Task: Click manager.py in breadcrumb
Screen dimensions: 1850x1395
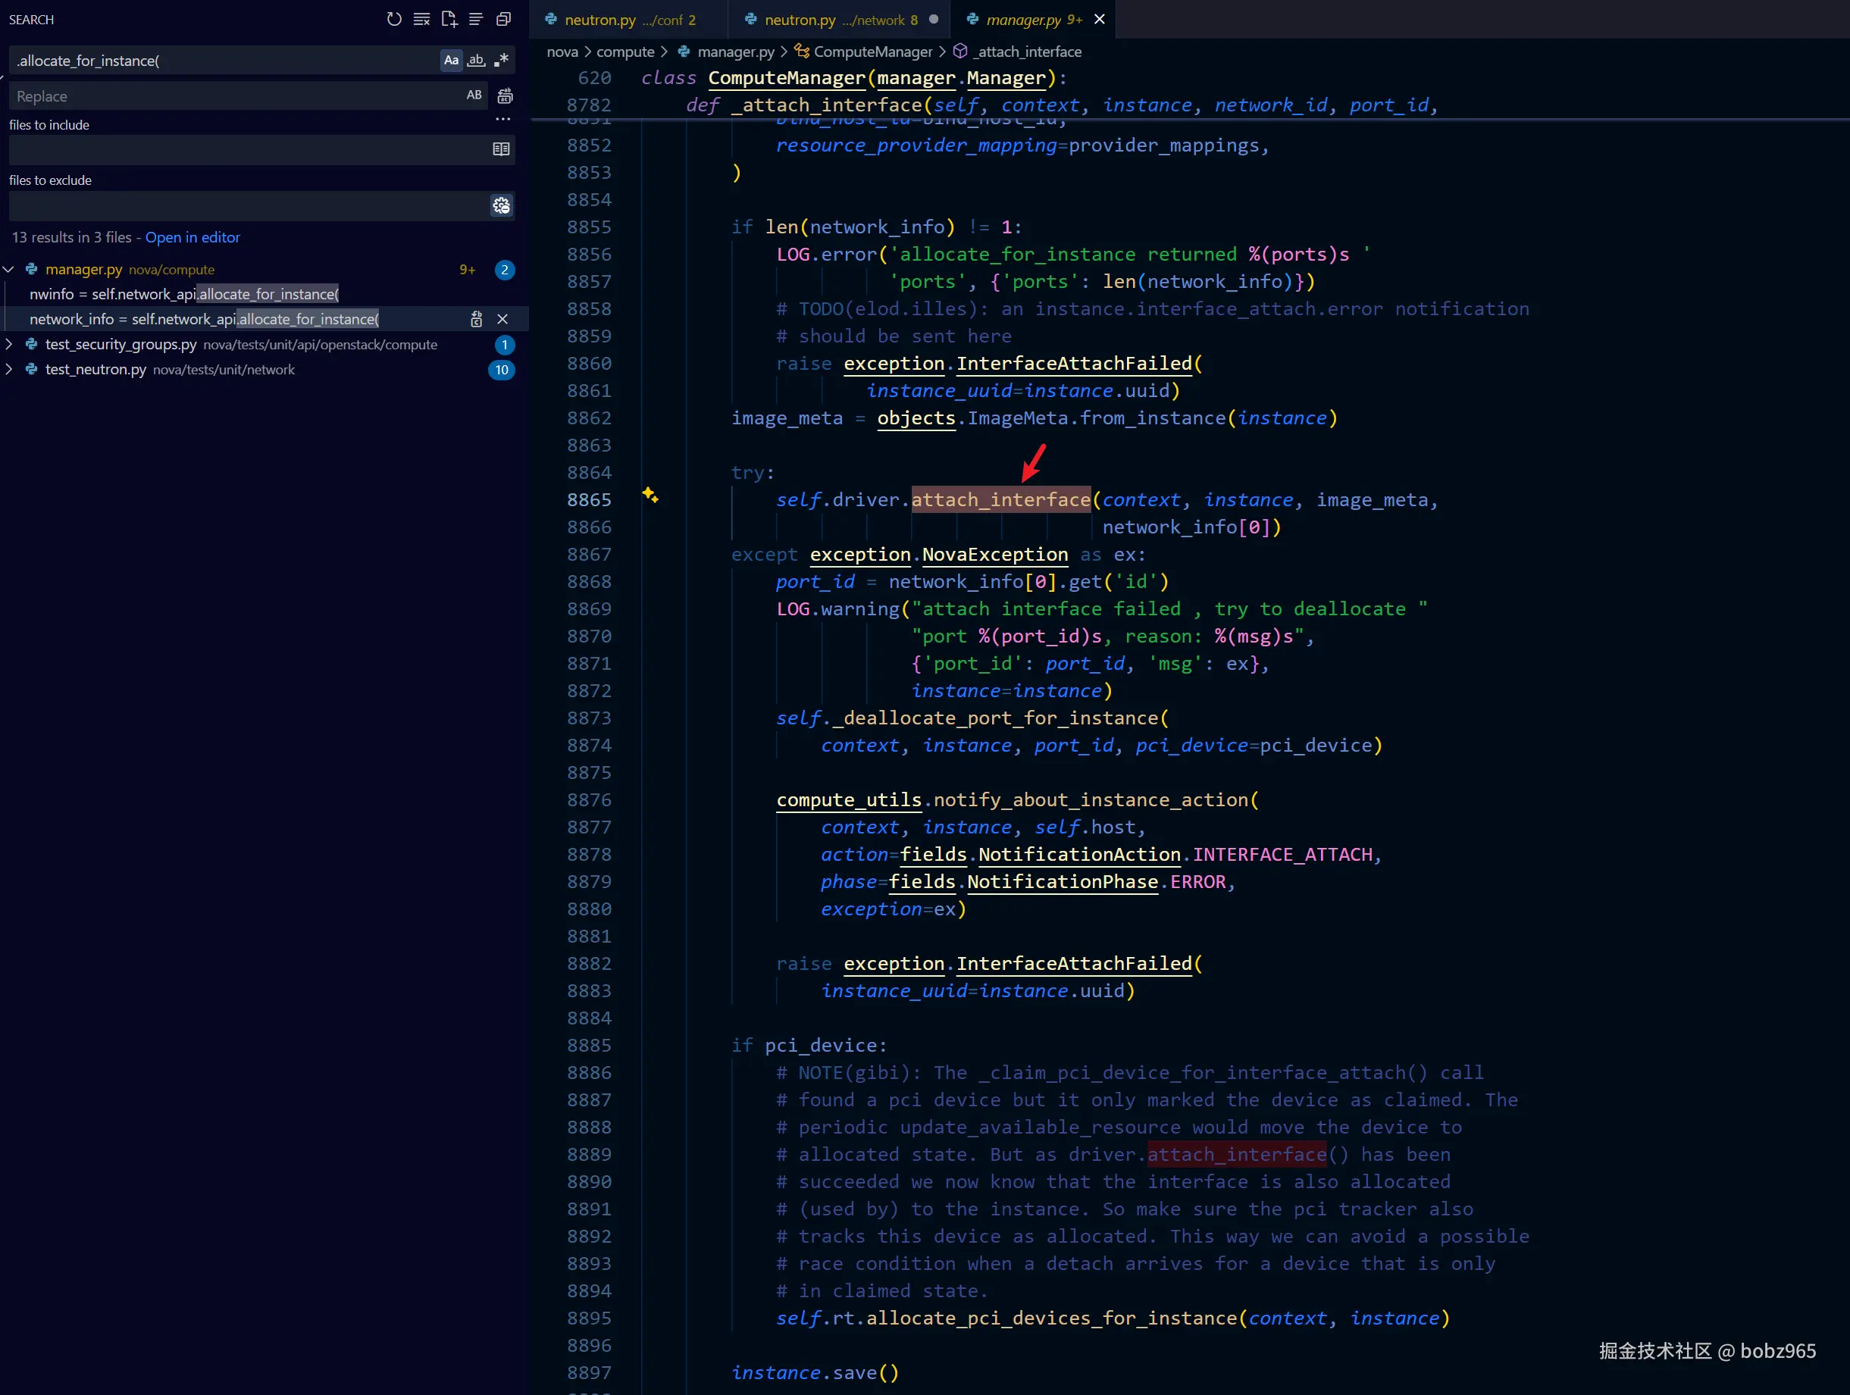Action: pos(735,52)
